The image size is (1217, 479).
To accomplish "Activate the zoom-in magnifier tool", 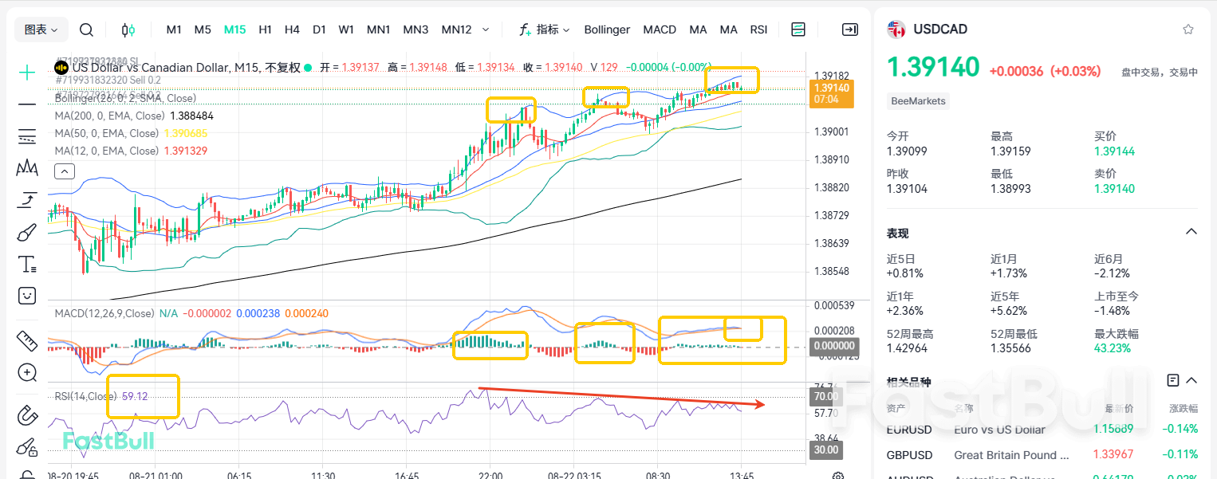I will pyautogui.click(x=27, y=372).
